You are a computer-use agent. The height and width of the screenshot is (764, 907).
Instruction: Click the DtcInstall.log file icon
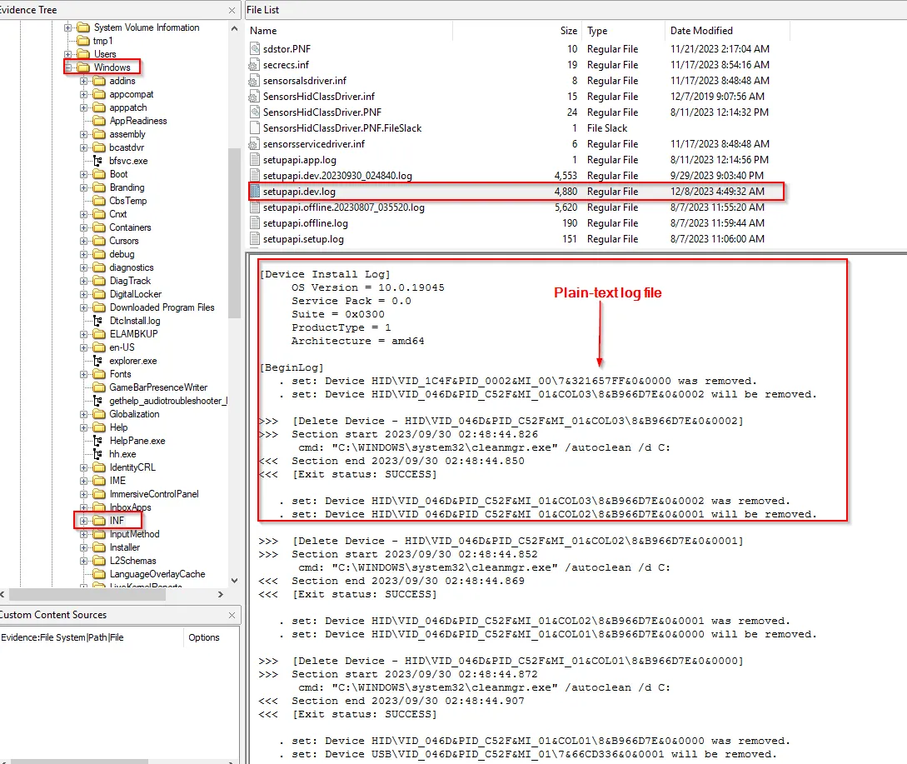coord(98,321)
